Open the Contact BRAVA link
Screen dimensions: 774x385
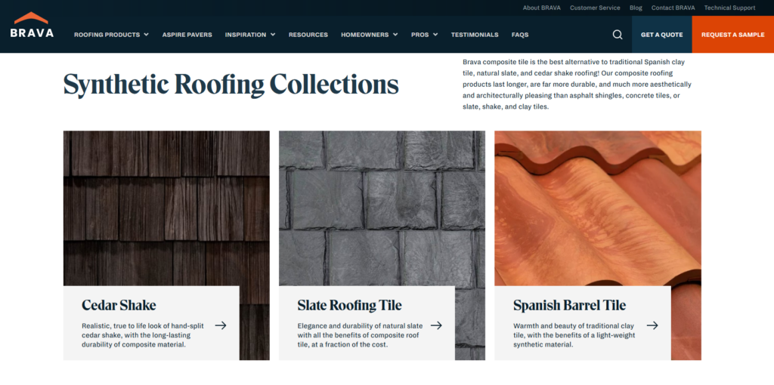click(673, 8)
